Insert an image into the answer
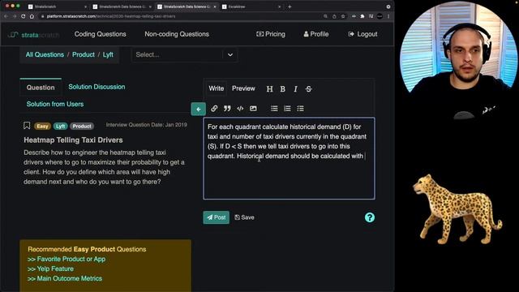 pyautogui.click(x=253, y=108)
